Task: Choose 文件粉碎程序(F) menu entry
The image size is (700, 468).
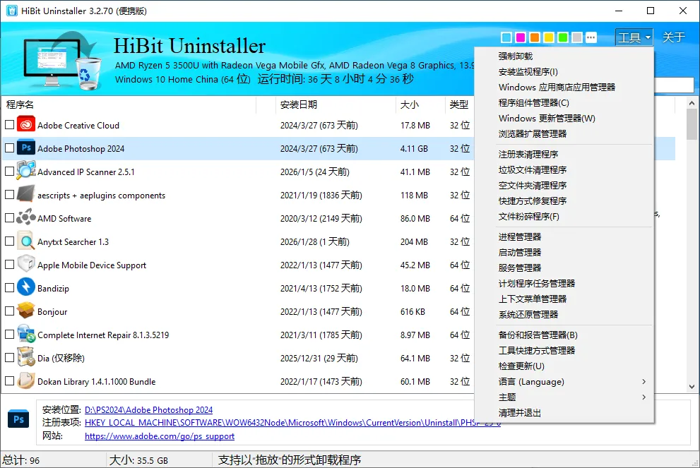Action: pos(564,217)
